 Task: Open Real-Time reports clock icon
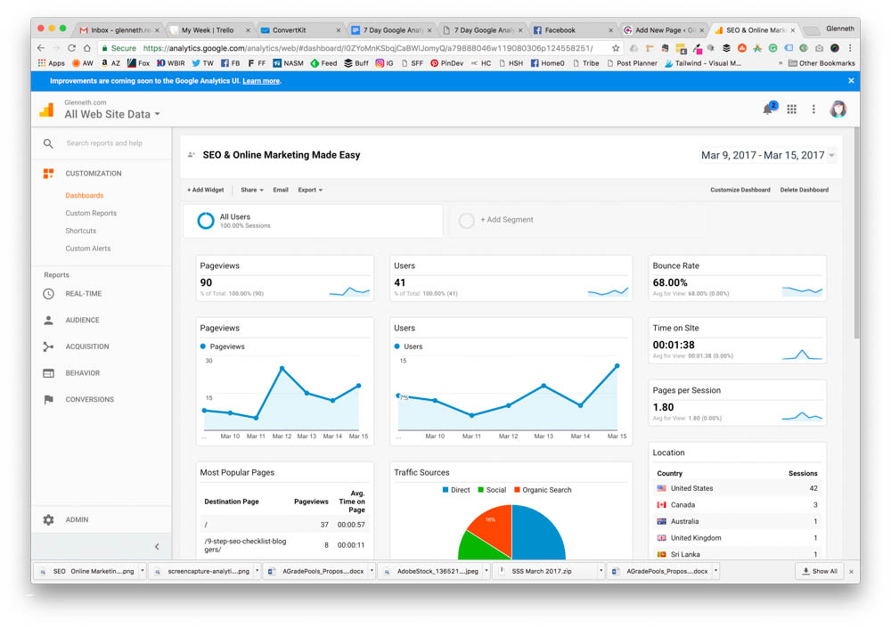[x=48, y=294]
